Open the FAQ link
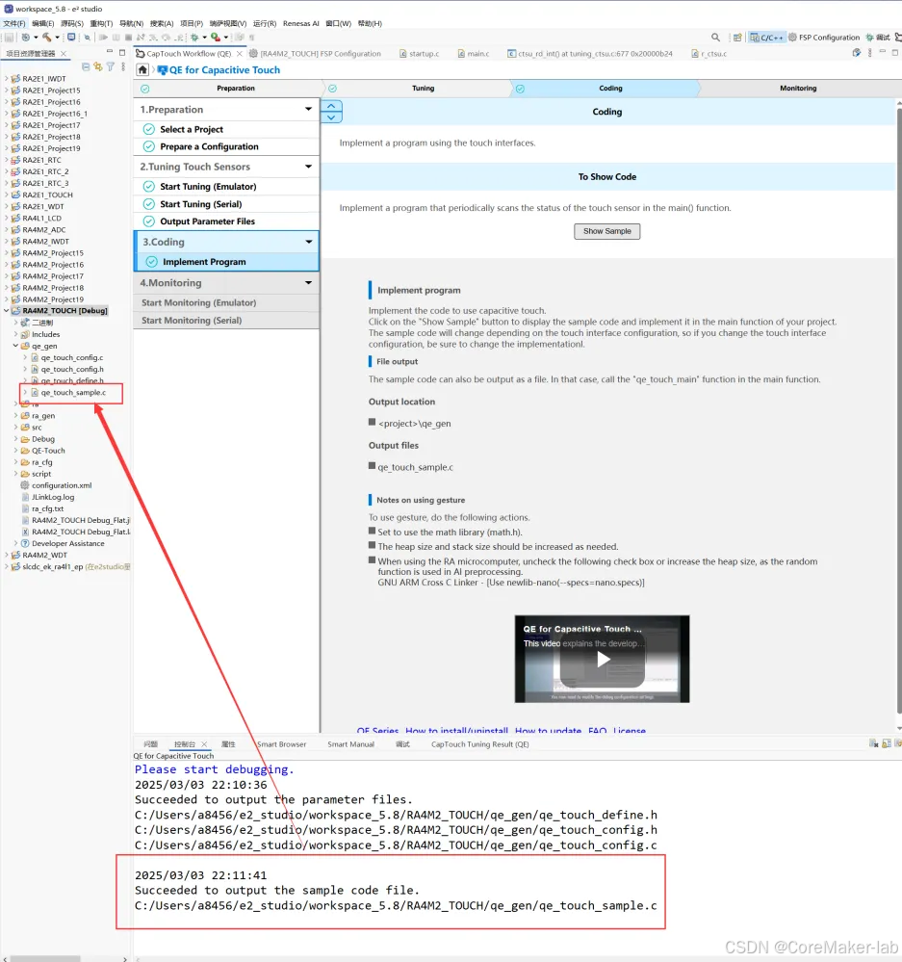The width and height of the screenshot is (902, 962). point(597,730)
